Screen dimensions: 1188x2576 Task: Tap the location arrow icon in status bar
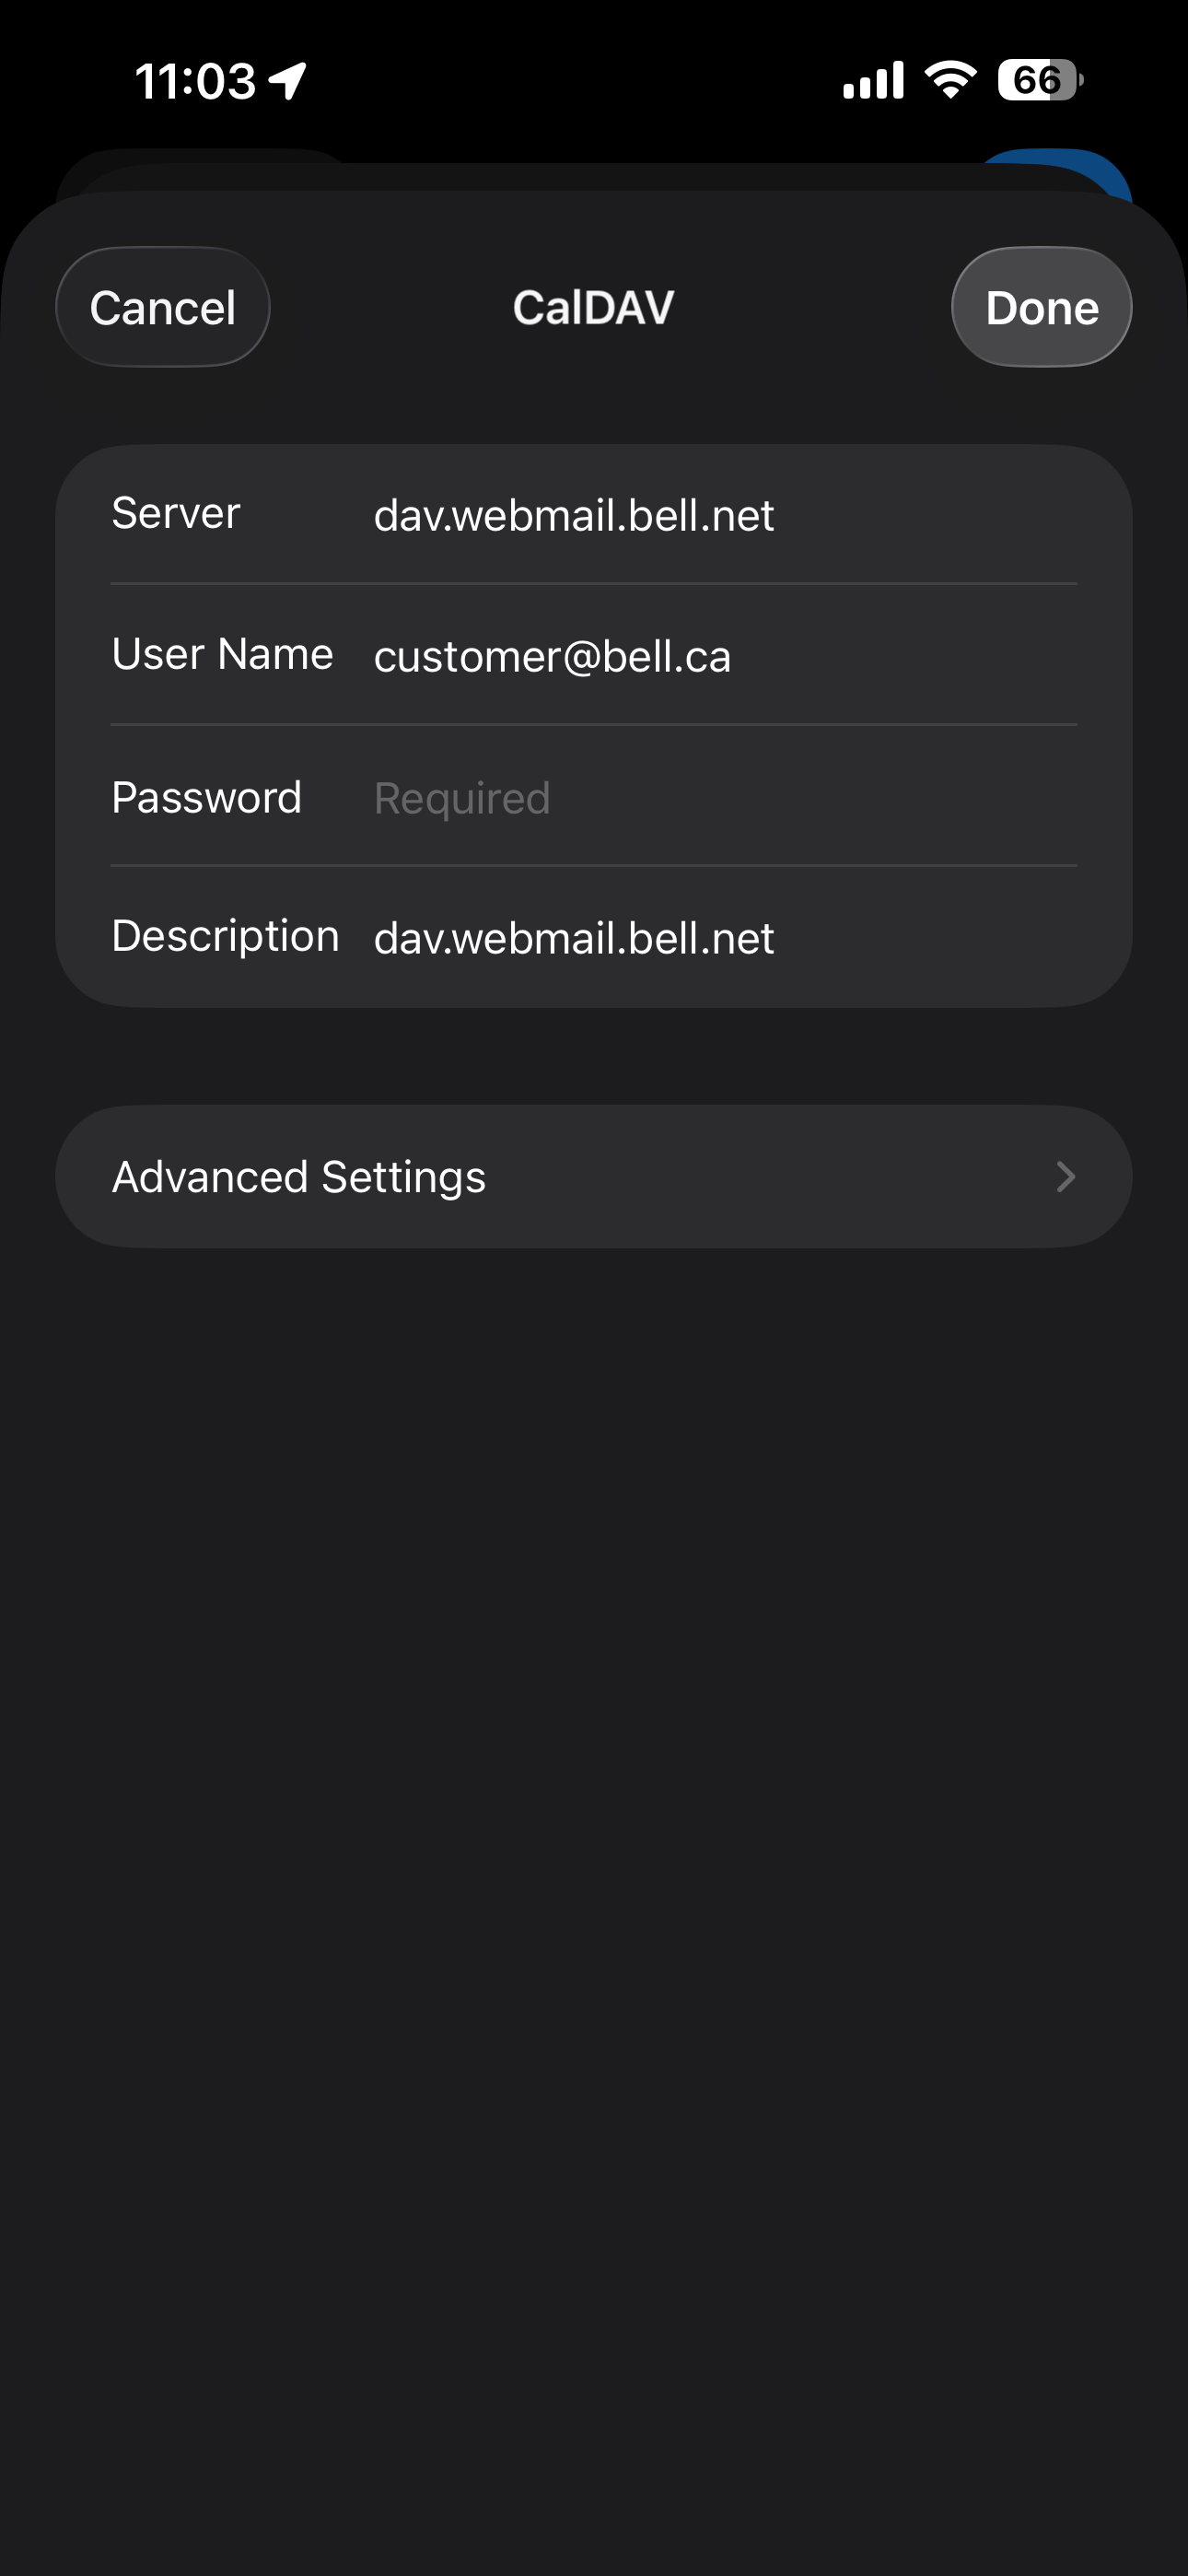pyautogui.click(x=288, y=81)
